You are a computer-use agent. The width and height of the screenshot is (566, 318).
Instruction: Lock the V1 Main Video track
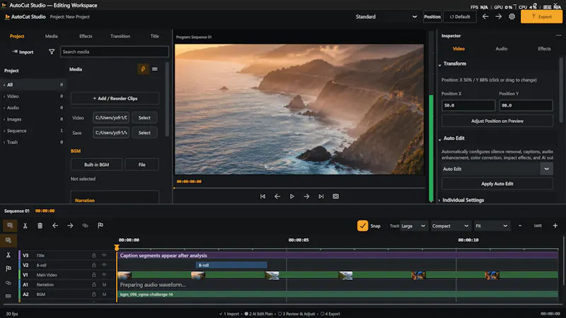pos(94,275)
